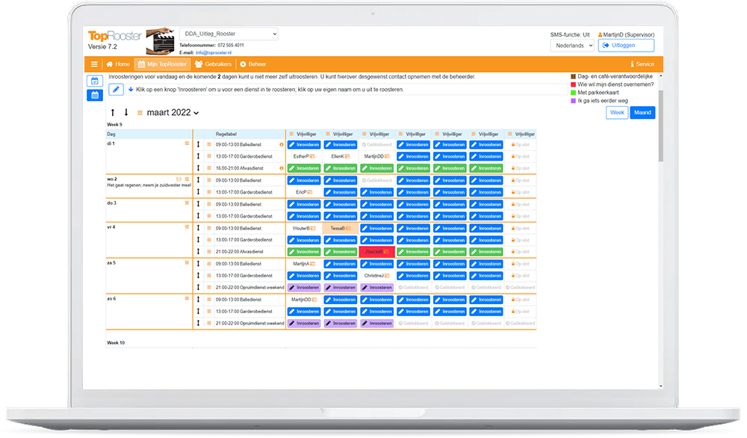
Task: Change language via the Nederlands dropdown
Action: click(x=572, y=45)
